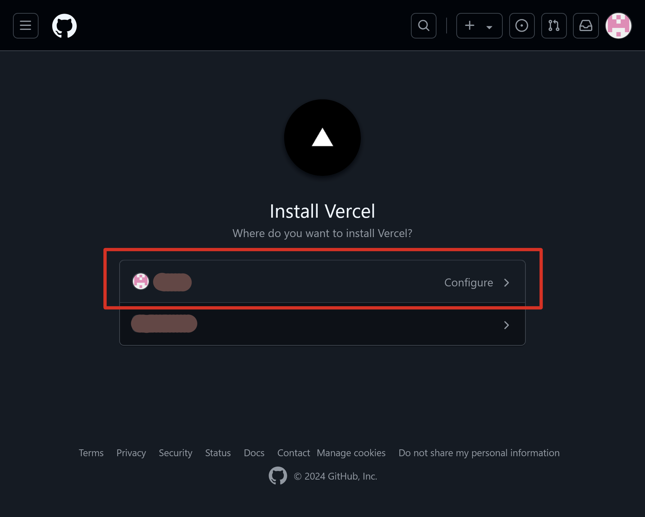Open the hamburger navigation menu
Viewport: 645px width, 517px height.
pos(26,26)
